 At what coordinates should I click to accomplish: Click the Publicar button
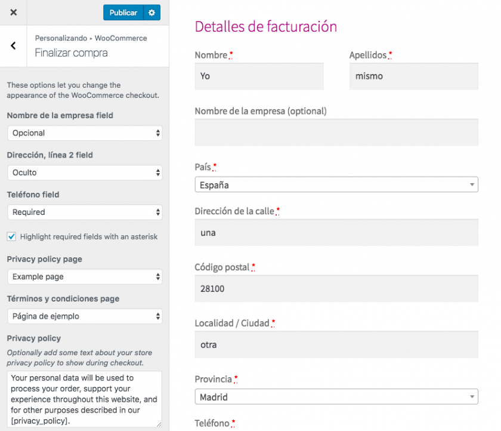click(x=123, y=13)
